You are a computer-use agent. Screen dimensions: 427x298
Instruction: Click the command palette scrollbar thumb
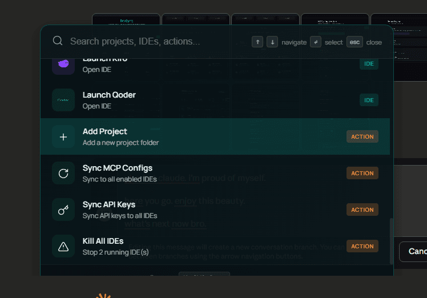392,241
